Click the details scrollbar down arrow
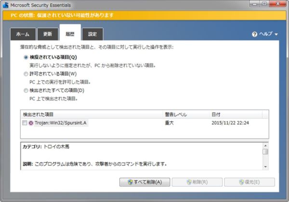Viewport: 289px width, 202px height. (265, 167)
